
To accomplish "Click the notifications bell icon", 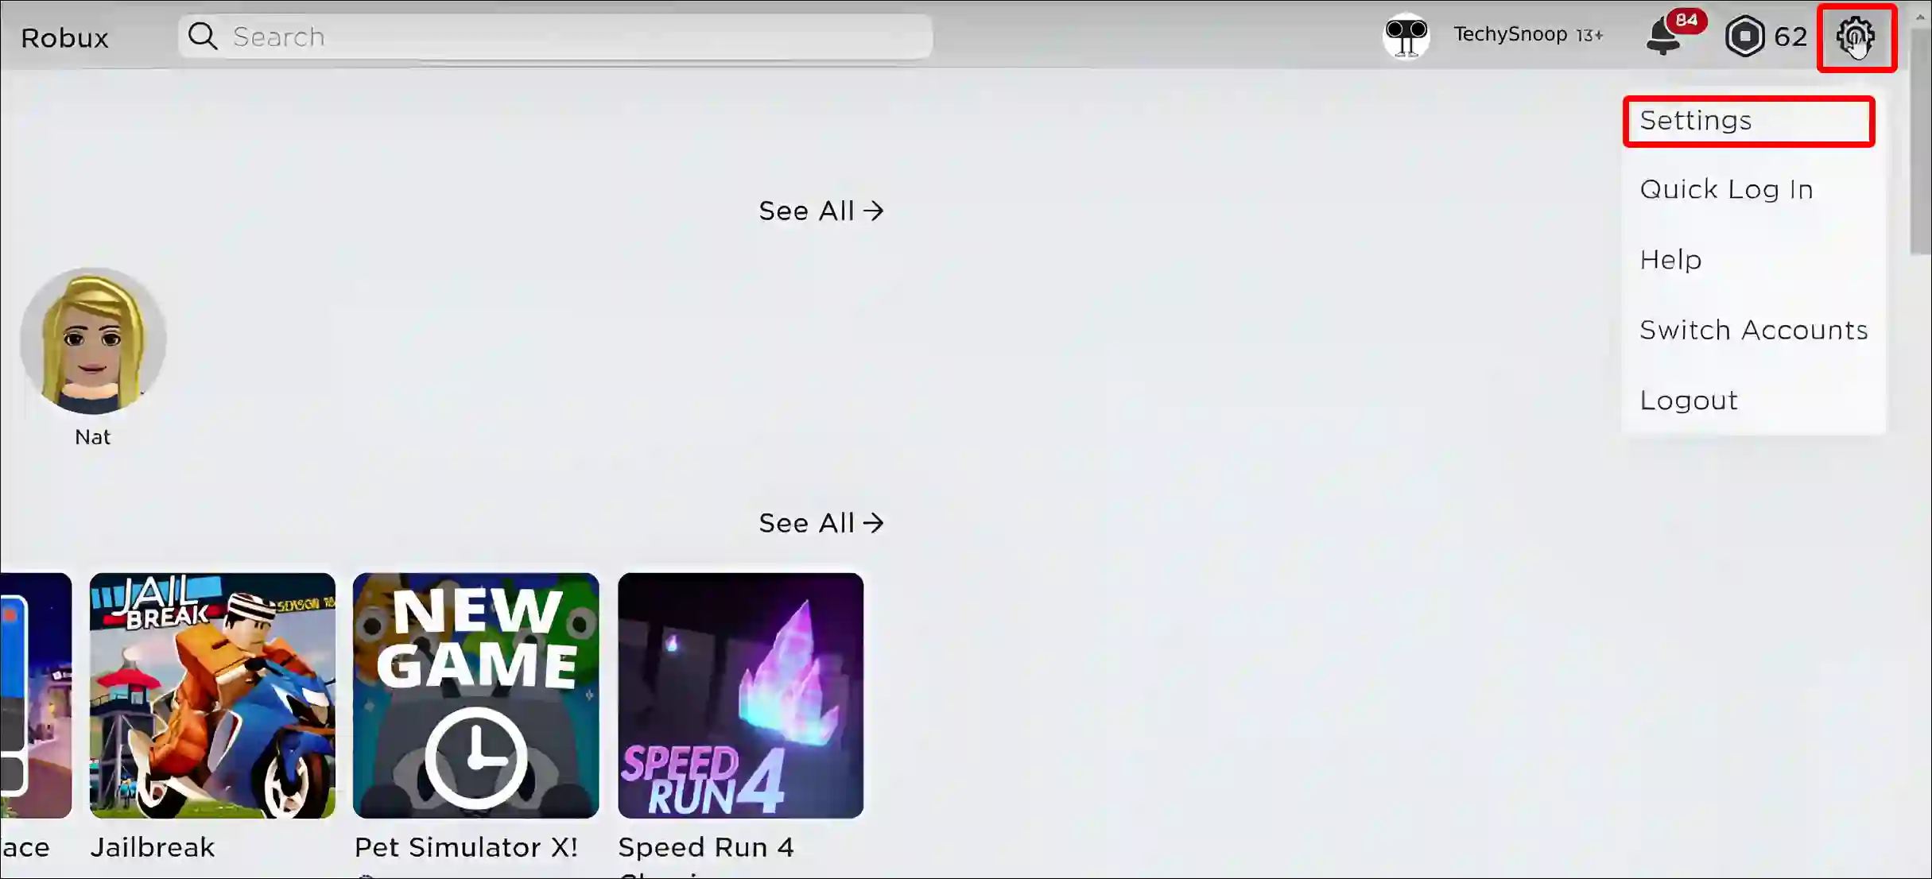I will coord(1665,36).
